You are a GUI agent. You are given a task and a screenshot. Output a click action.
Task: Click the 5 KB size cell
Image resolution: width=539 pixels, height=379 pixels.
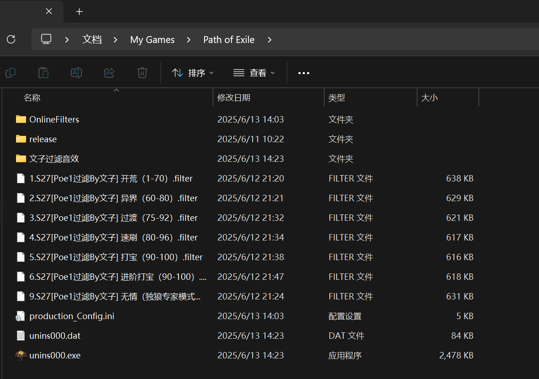coord(465,316)
